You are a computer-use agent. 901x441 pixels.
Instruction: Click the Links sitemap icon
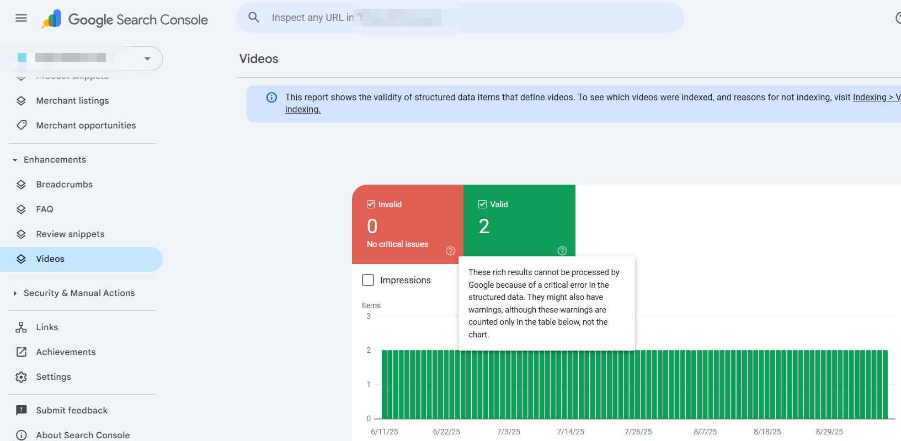(22, 327)
